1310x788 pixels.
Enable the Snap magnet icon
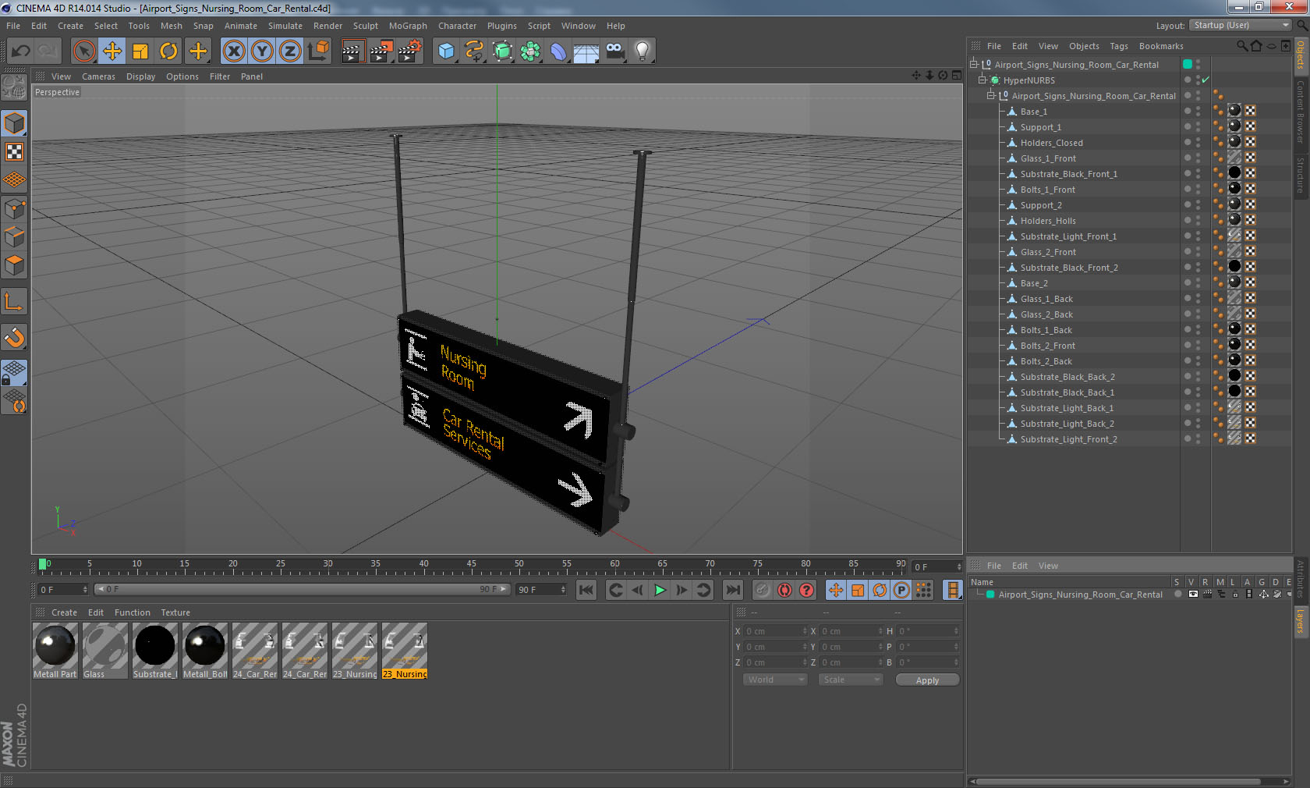tap(14, 337)
